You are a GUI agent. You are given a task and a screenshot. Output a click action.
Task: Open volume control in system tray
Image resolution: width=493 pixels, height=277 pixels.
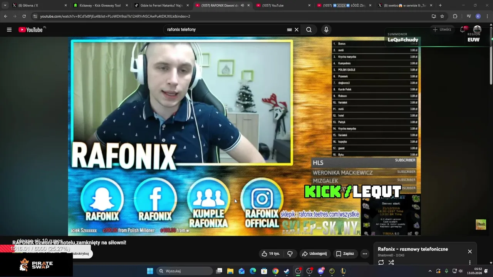461,271
